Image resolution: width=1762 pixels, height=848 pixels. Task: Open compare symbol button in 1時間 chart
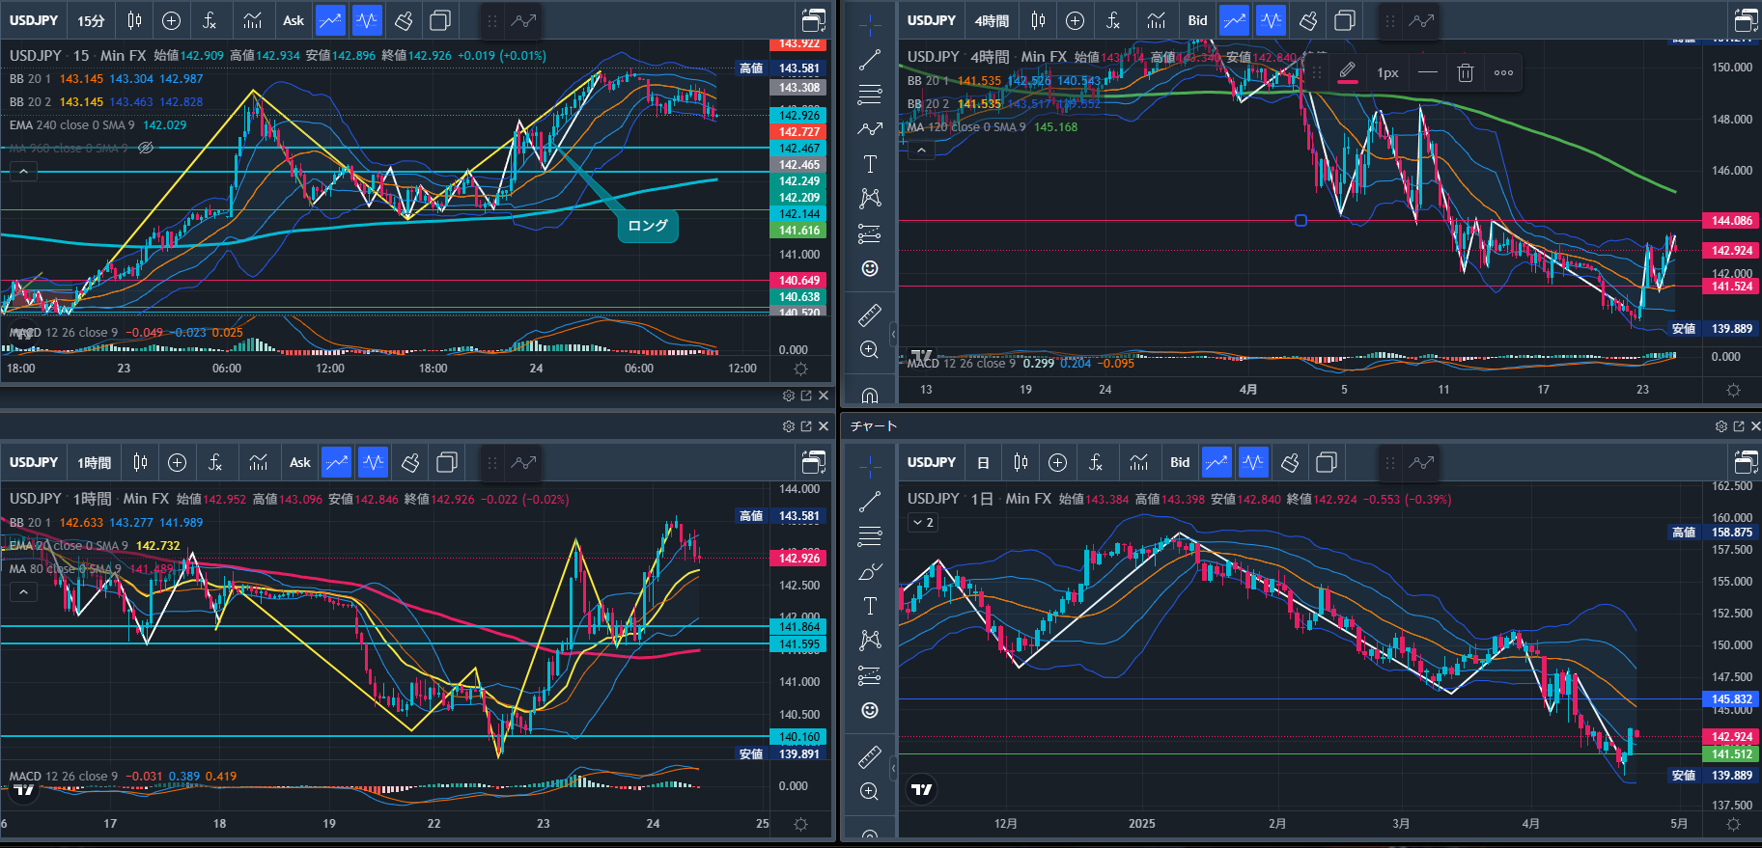(177, 462)
